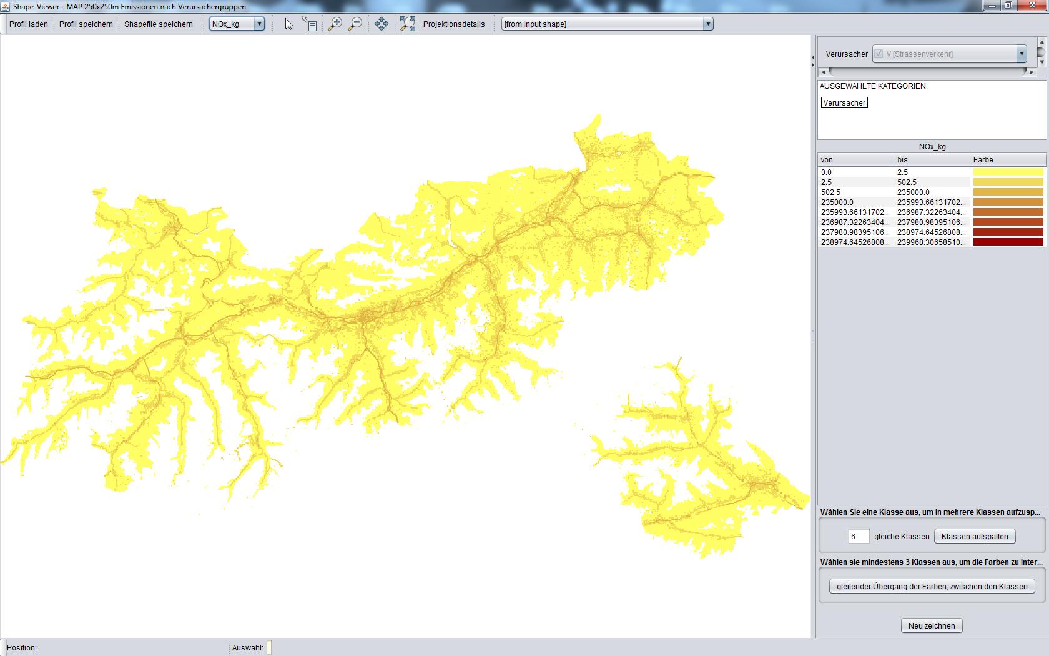Viewport: 1049px width, 656px height.
Task: Expand the [from input shape] projection dropdown
Action: tap(707, 24)
